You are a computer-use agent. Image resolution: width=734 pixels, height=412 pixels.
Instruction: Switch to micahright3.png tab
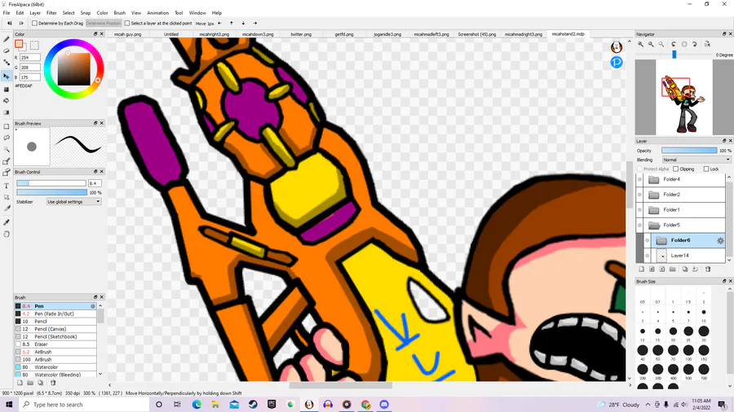(214, 34)
